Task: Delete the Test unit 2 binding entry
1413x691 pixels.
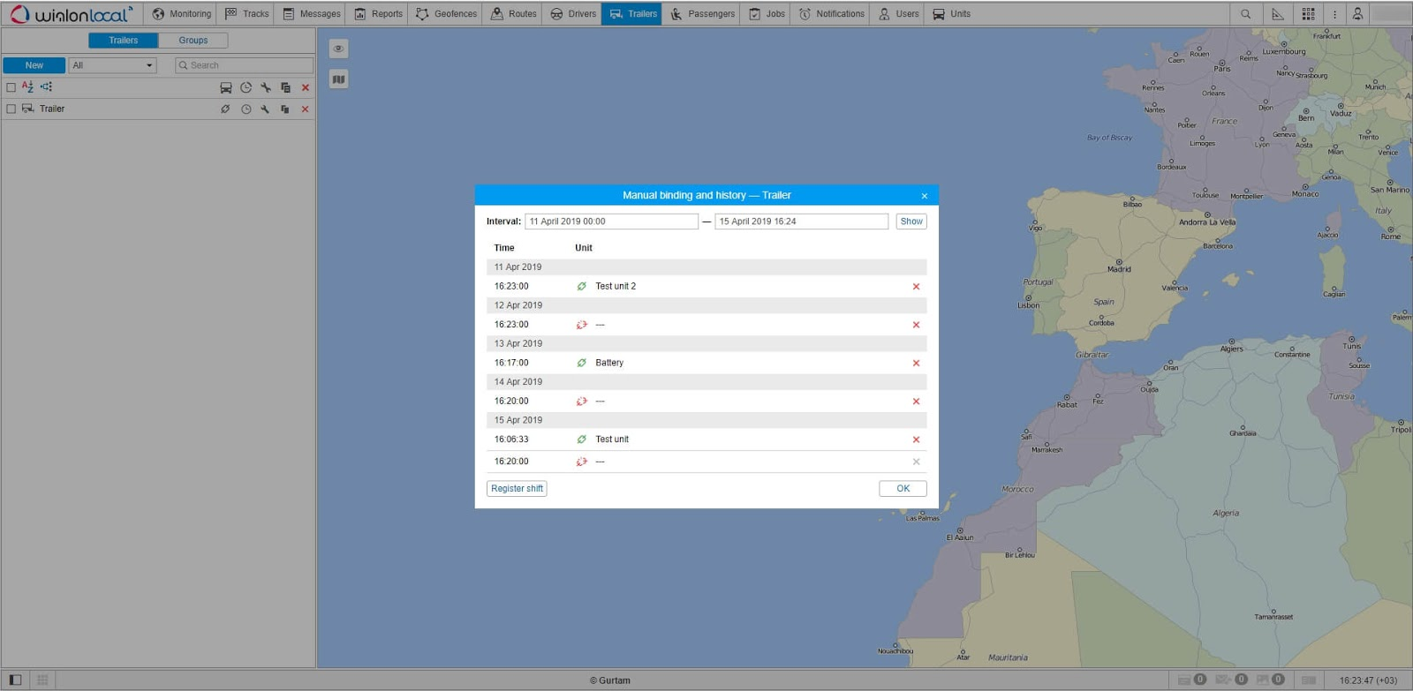Action: (916, 287)
